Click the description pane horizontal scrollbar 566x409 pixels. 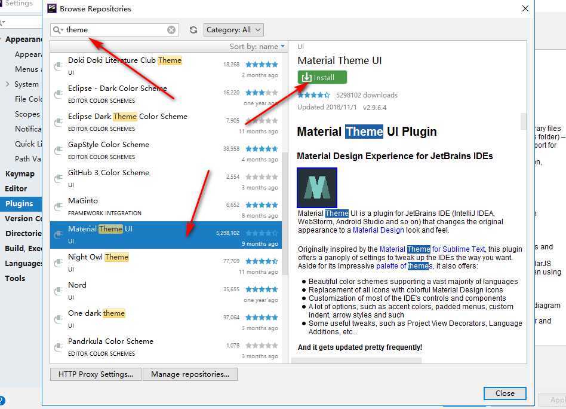tap(356, 361)
